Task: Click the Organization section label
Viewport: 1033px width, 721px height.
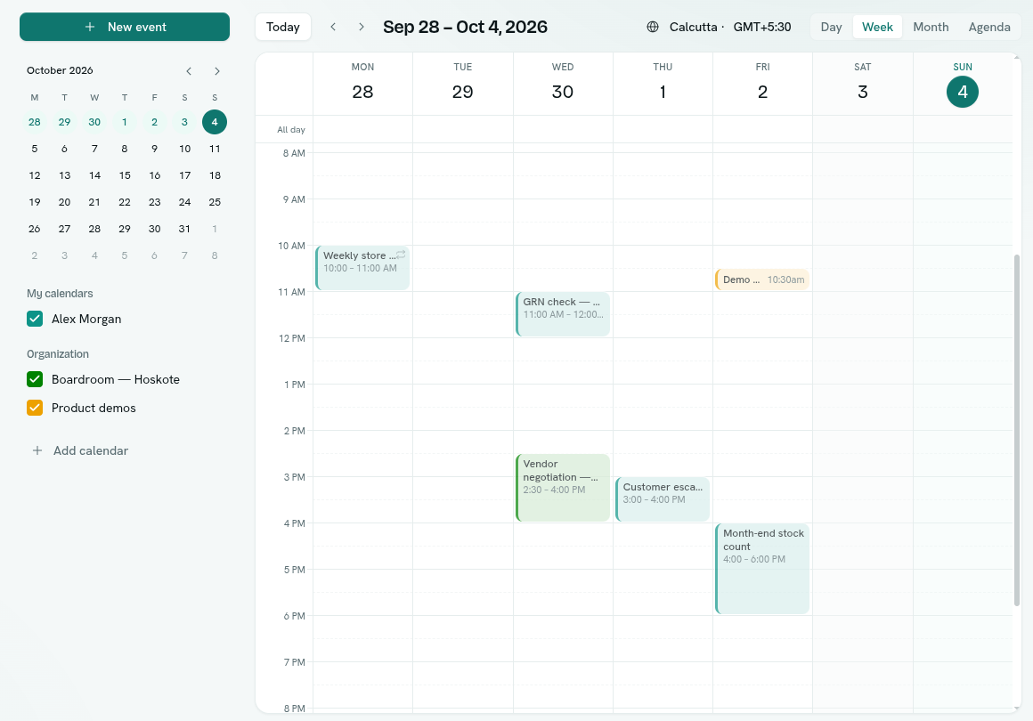Action: (58, 354)
